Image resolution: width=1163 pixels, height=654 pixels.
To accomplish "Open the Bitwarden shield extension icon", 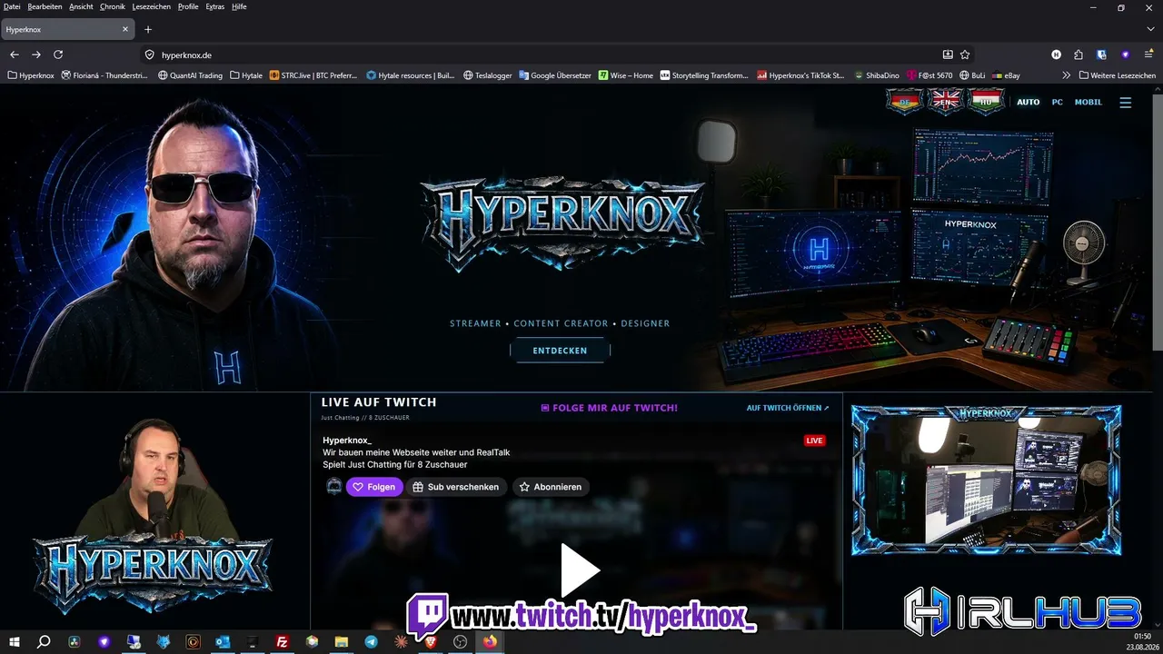I will pos(1101,54).
